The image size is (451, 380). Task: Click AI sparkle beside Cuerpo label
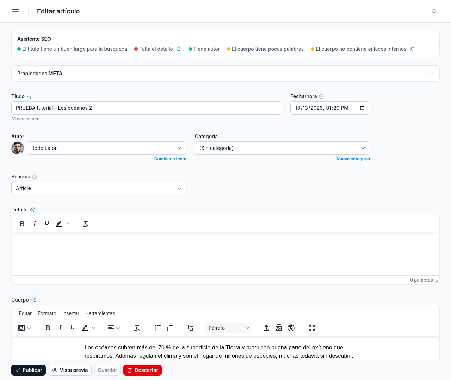34,300
